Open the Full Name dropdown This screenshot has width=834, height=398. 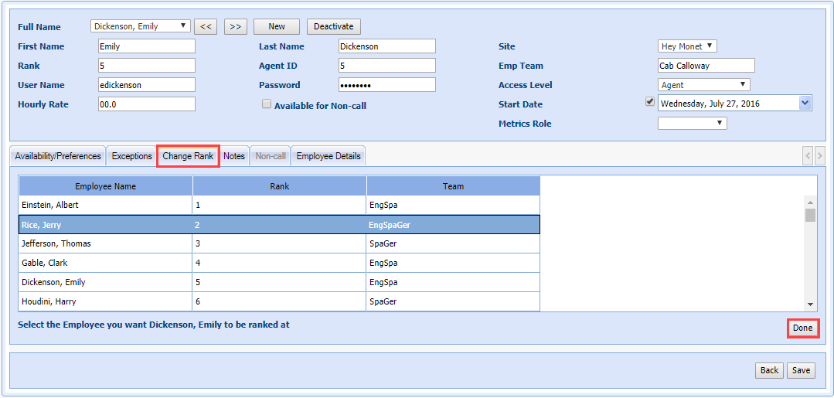(x=140, y=26)
